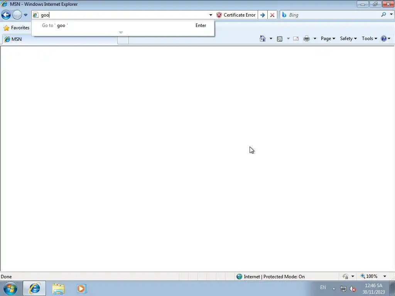
Task: Click the RSS Feeds icon
Action: pos(280,39)
